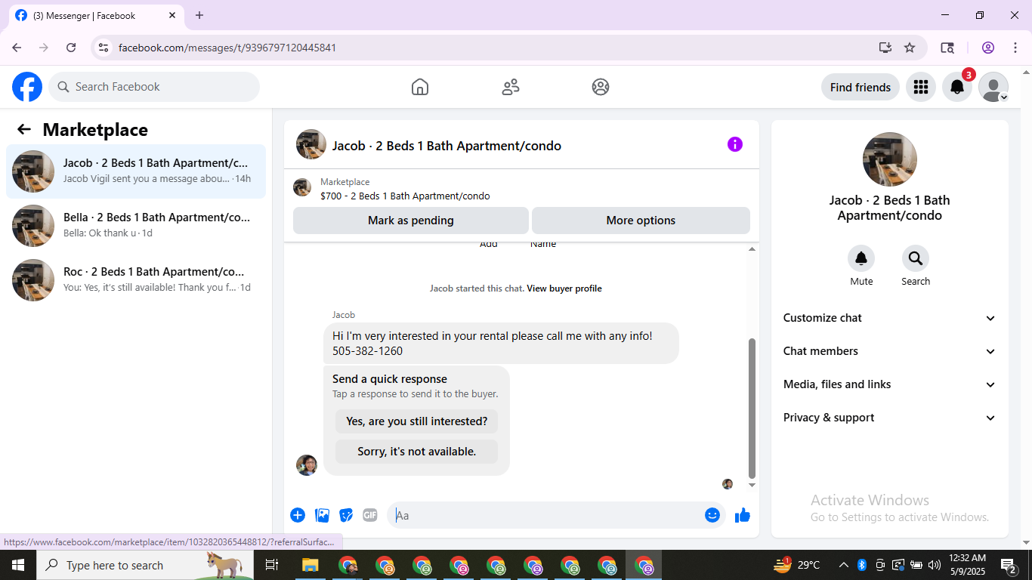
Task: Open Chrome's three-dot menu
Action: pos(1015,48)
